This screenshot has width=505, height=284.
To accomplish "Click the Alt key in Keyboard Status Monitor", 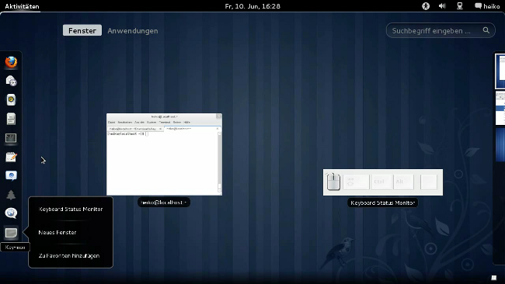I will tap(403, 182).
